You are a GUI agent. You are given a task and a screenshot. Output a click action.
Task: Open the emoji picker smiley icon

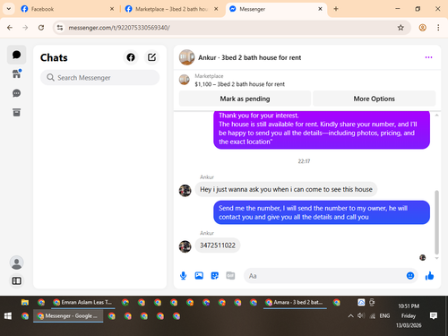click(410, 276)
